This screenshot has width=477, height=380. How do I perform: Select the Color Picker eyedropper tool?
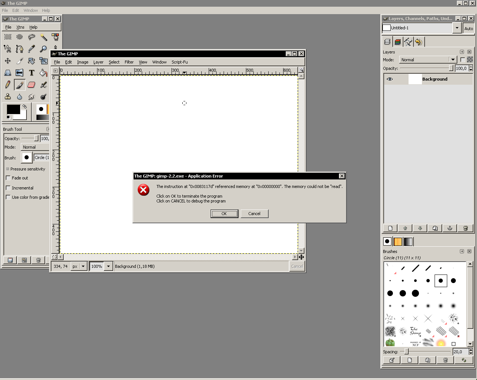tap(32, 49)
